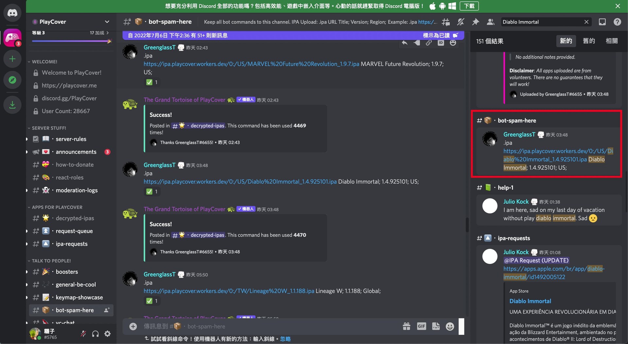Toggle deafen headphones icon
Image resolution: width=628 pixels, height=344 pixels.
95,334
